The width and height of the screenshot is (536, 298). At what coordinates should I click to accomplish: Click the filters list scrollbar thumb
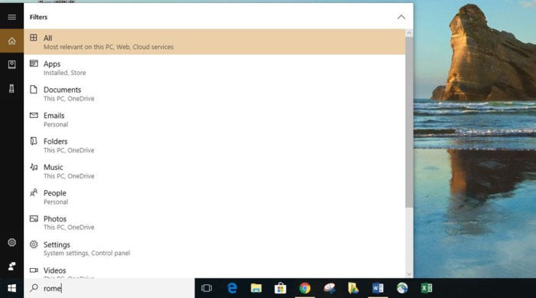(x=409, y=122)
